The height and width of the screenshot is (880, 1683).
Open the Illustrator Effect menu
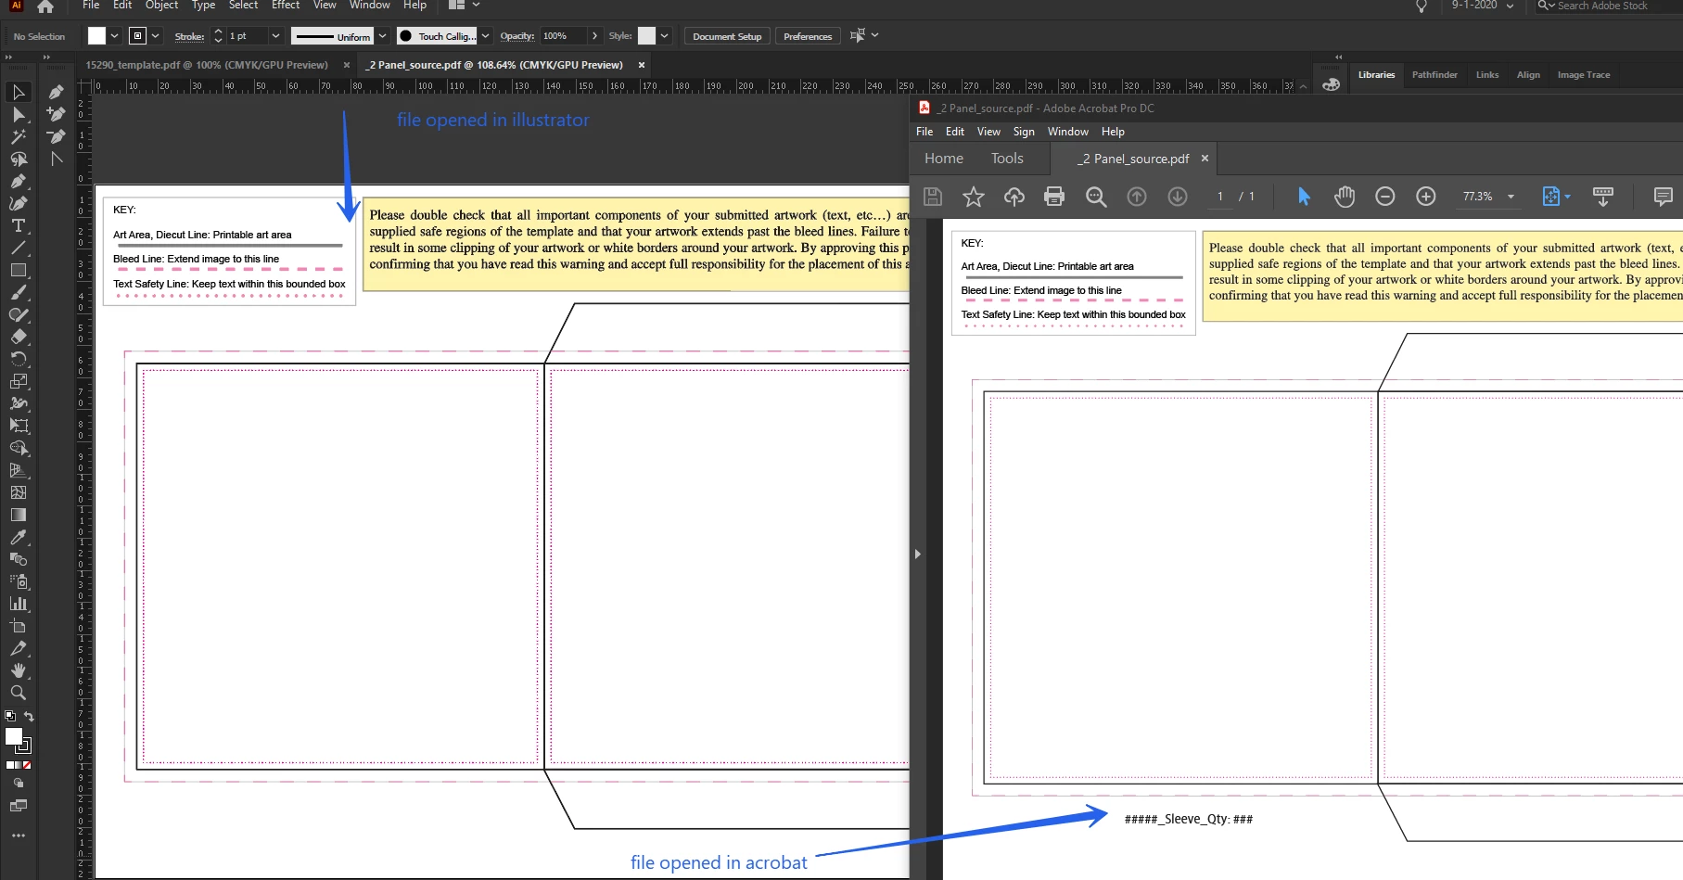(x=286, y=6)
